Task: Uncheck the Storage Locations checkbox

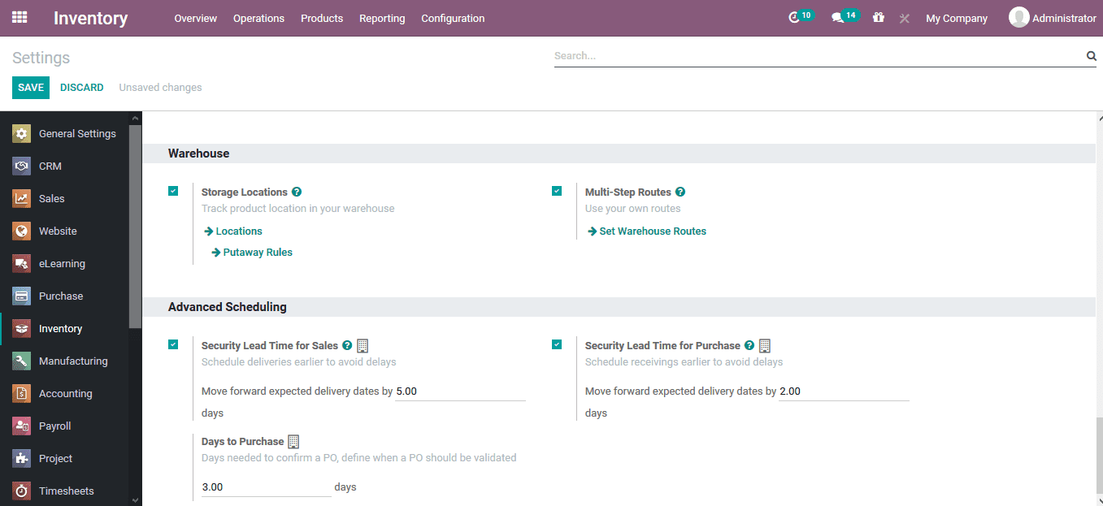Action: tap(173, 190)
